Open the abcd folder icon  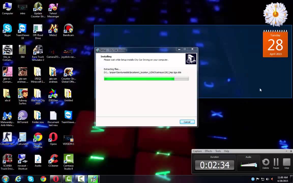coord(7,95)
